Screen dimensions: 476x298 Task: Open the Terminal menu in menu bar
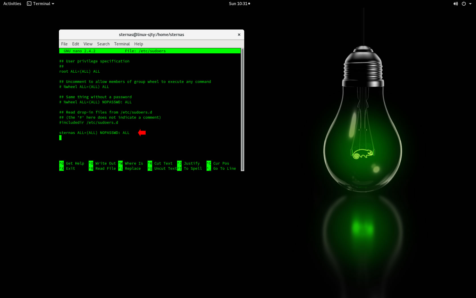pos(122,44)
